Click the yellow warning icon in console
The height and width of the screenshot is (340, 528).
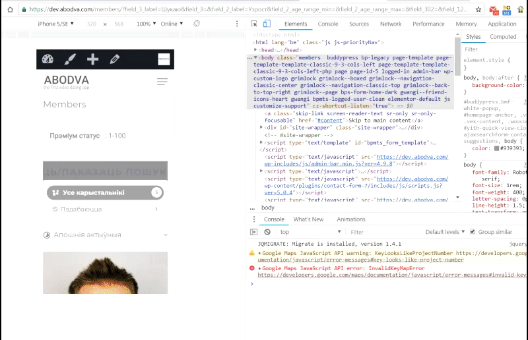click(x=252, y=253)
